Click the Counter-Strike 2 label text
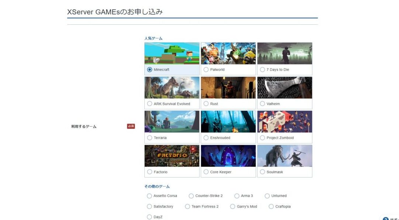Viewport: 399px width, 220px height. (x=209, y=196)
